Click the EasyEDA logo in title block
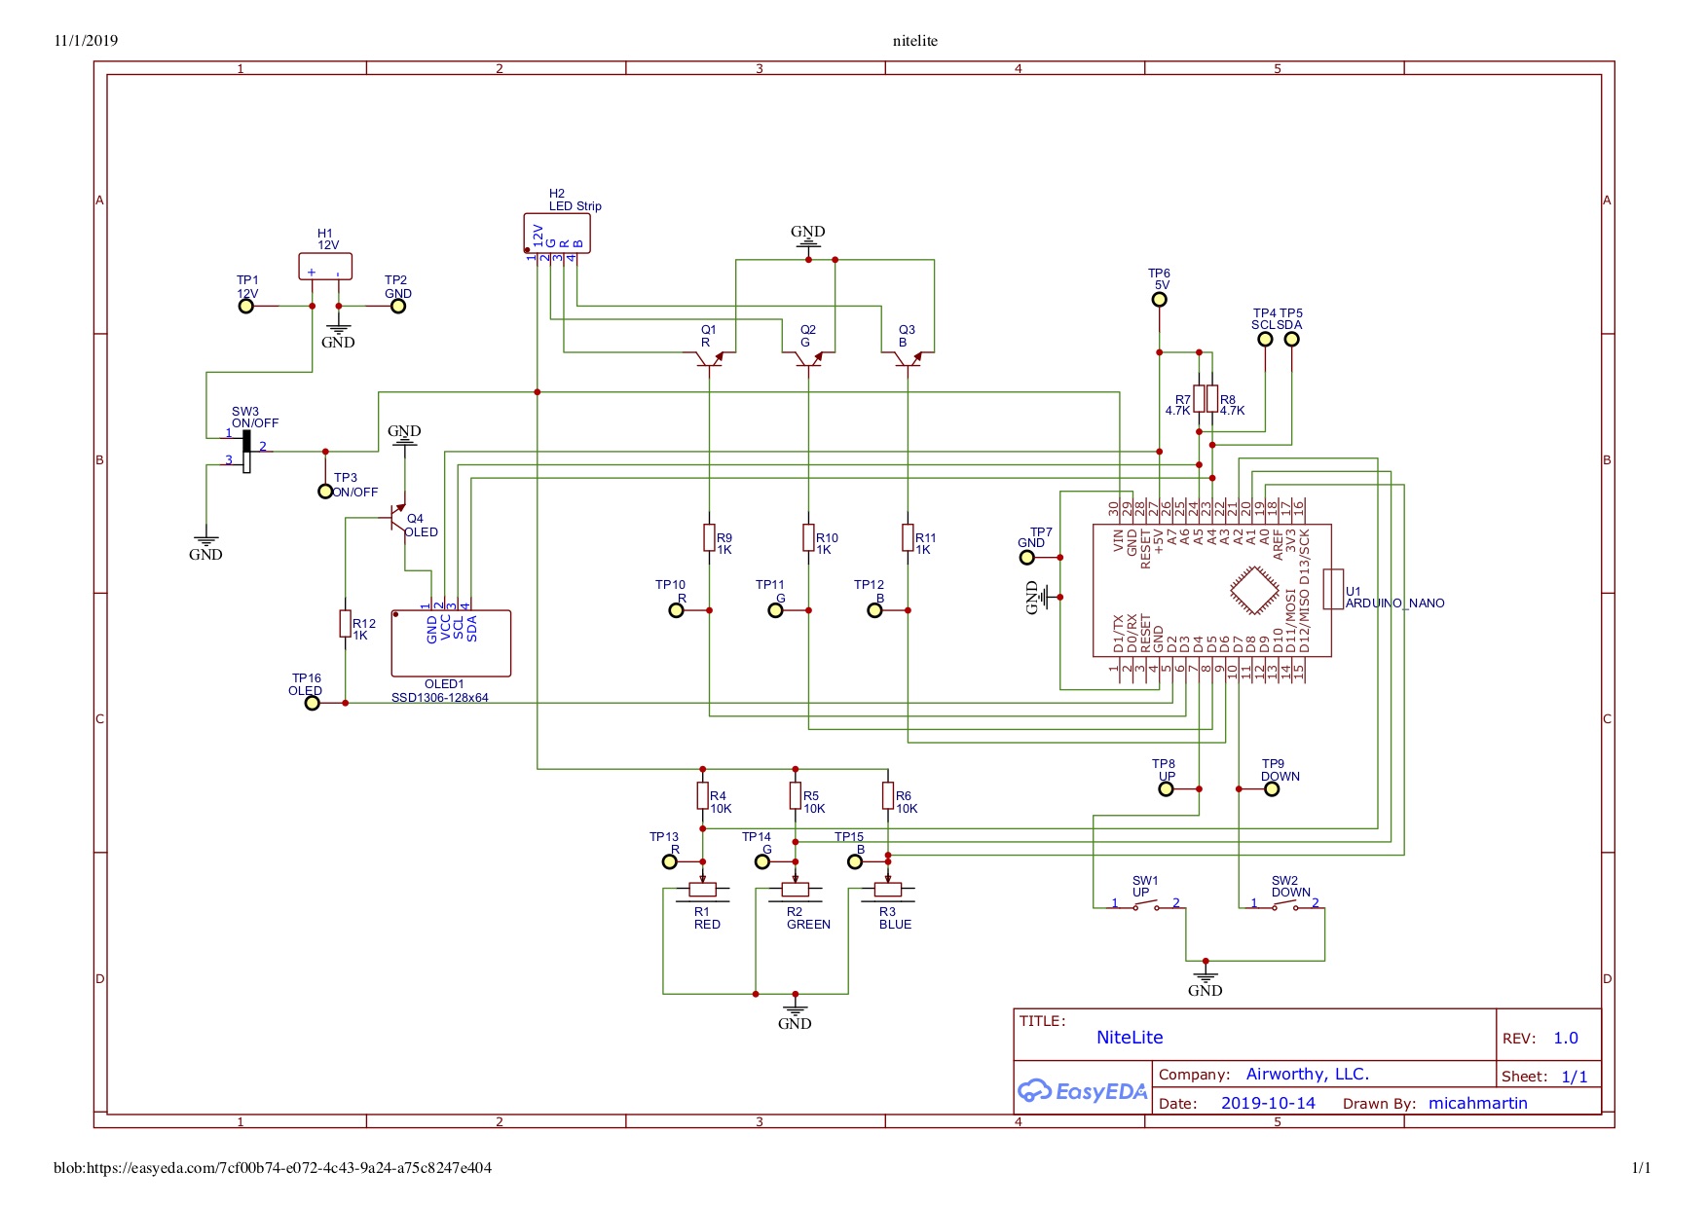The image size is (1707, 1207). pyautogui.click(x=1083, y=1091)
